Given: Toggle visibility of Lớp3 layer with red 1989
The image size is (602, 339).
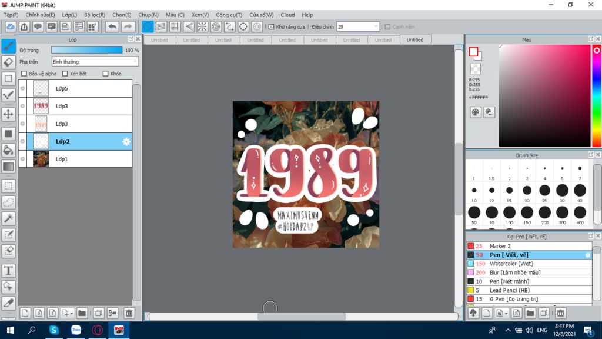Looking at the screenshot, I should point(23,106).
